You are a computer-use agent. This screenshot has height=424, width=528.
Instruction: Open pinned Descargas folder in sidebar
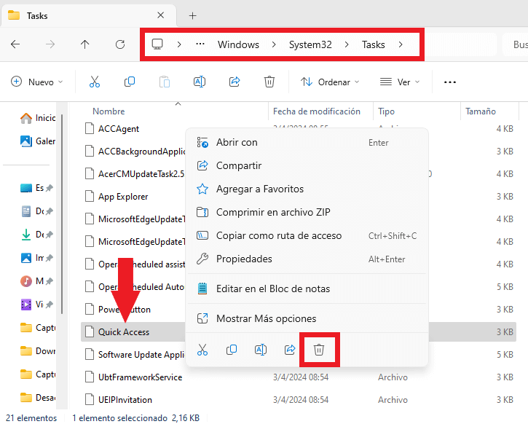(36, 235)
